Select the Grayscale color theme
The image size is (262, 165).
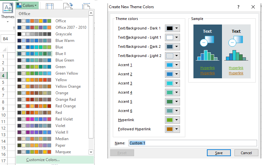pos(64,34)
